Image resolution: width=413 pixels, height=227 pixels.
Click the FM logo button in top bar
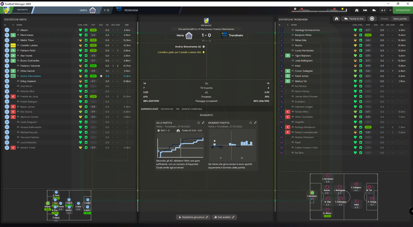tap(365, 10)
